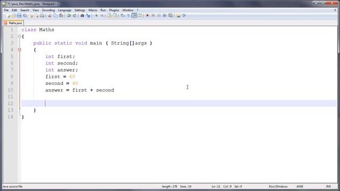340x191 pixels.
Task: Open Find with the binoculars icon
Action: (82, 15)
